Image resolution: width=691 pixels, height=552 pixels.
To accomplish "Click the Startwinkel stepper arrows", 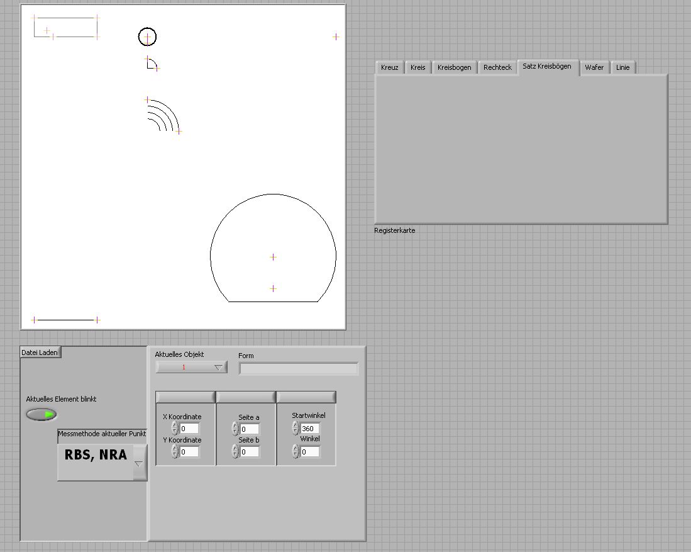I will [x=296, y=428].
